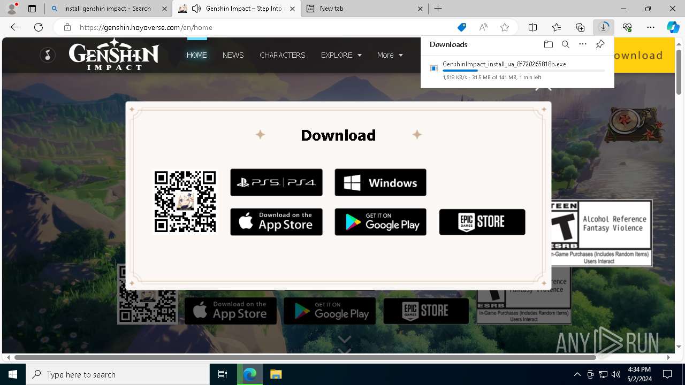Click the PS5 PS4 download button
The width and height of the screenshot is (685, 385).
click(x=276, y=182)
